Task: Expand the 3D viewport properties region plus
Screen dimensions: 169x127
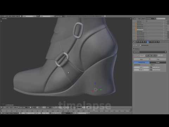Action: (x=131, y=19)
